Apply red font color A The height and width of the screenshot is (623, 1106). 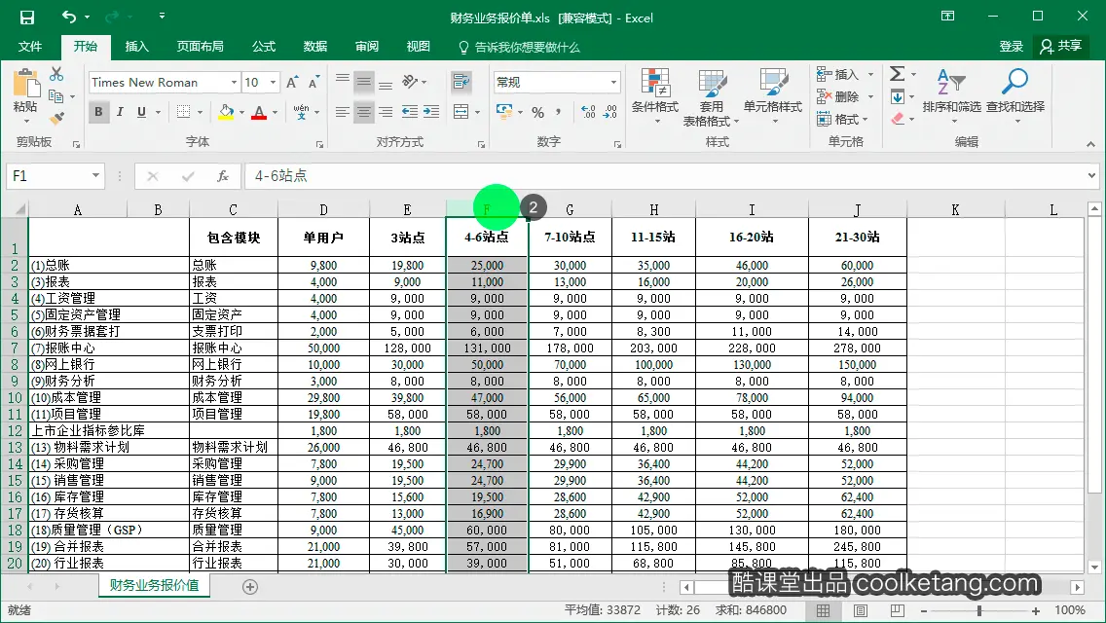(x=259, y=112)
